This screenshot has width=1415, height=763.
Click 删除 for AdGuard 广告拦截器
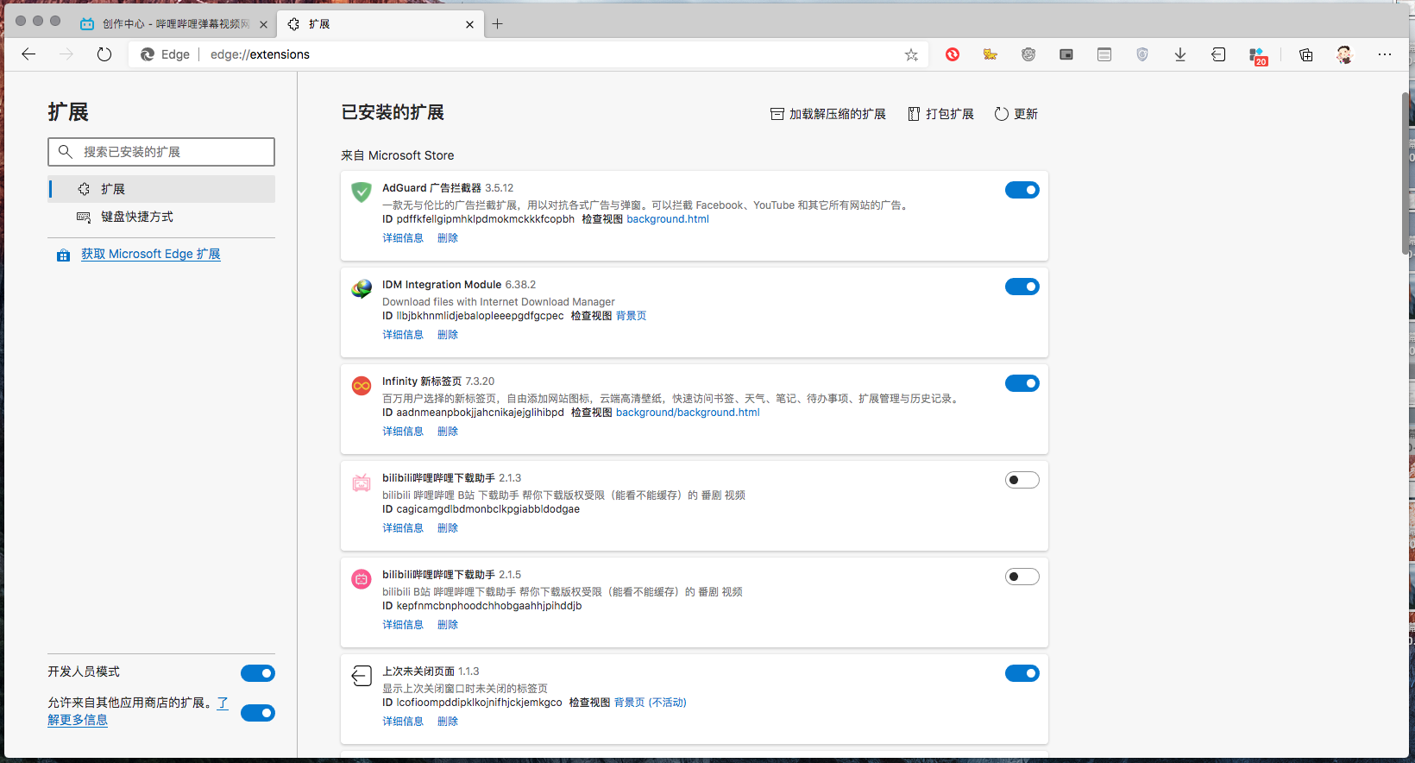(x=448, y=238)
